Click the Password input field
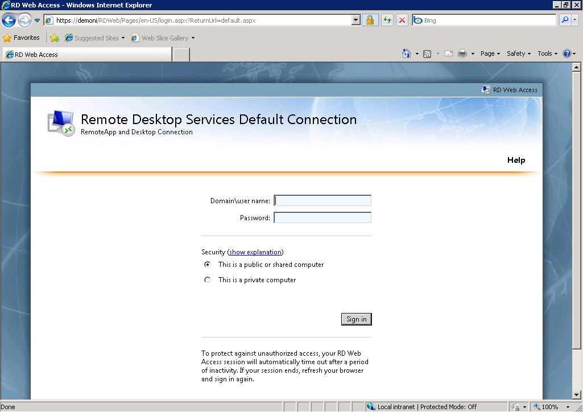Screen dimensions: 583x412 (x=322, y=217)
